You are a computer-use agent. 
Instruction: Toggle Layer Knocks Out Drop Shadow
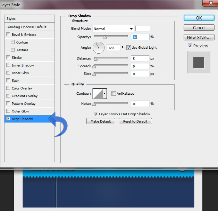coord(96,114)
